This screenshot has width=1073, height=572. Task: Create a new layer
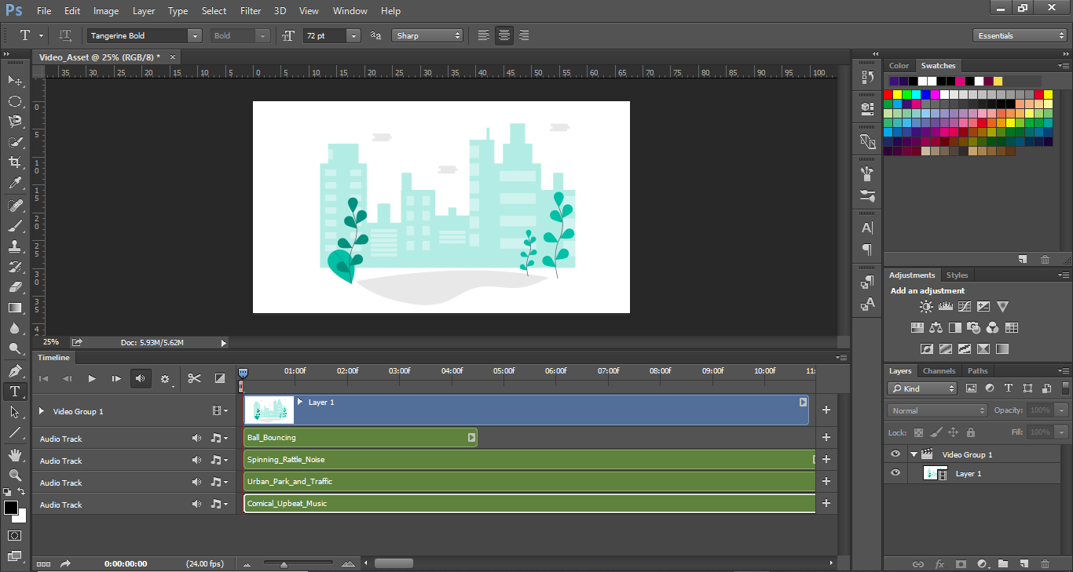[1024, 563]
